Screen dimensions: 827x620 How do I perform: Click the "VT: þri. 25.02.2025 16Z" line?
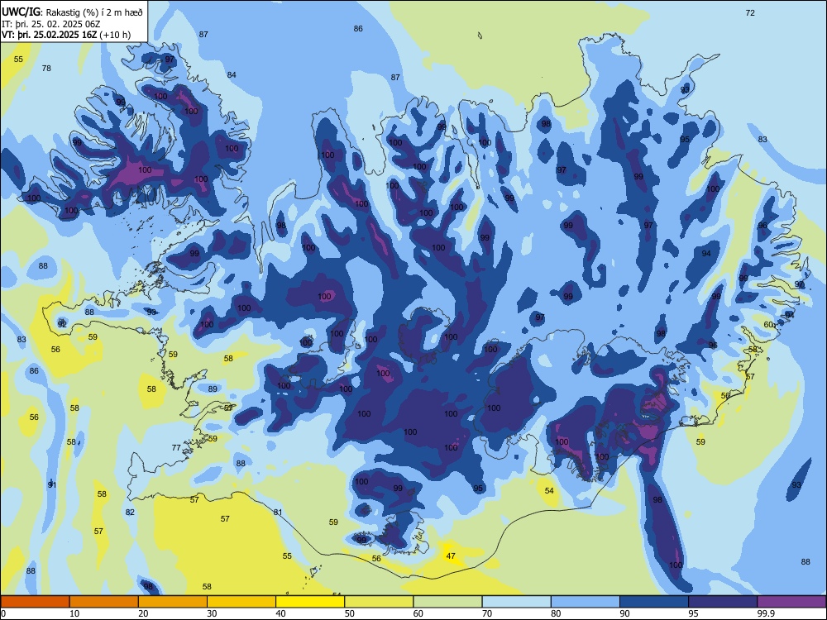pyautogui.click(x=50, y=35)
